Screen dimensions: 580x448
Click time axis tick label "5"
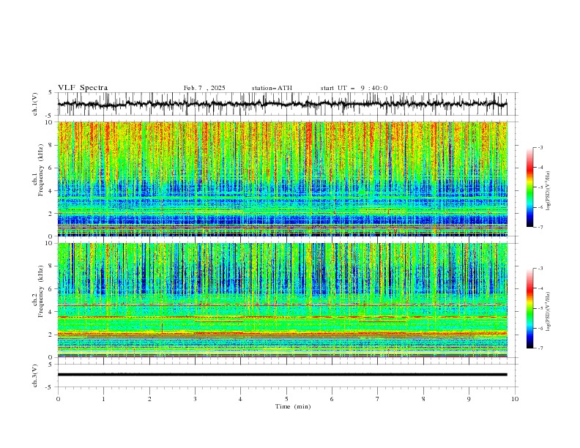[x=286, y=399]
